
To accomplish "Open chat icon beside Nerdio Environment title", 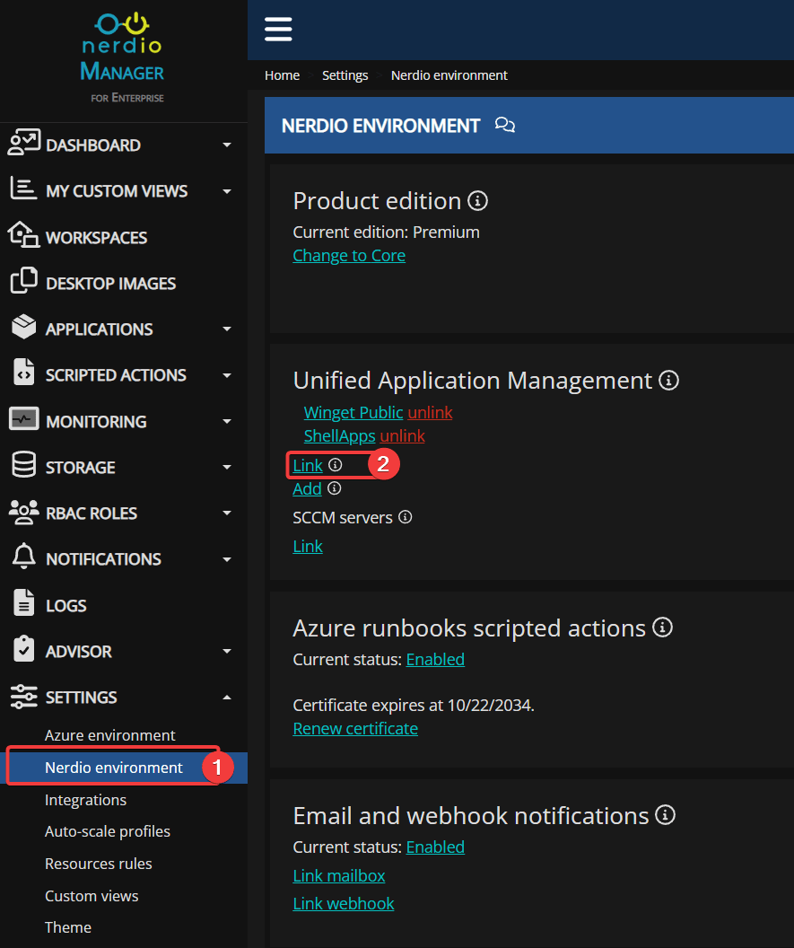I will [x=504, y=125].
